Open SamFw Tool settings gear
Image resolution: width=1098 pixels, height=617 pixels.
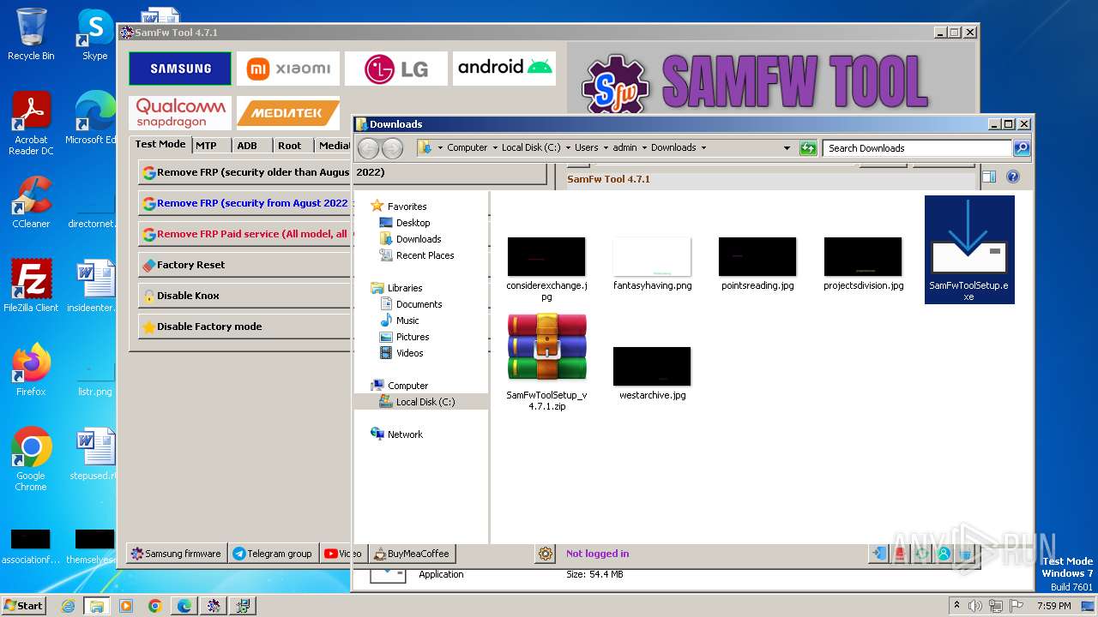546,554
